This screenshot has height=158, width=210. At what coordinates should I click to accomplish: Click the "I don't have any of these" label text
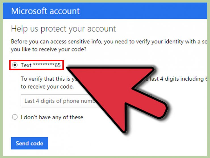click(52, 117)
